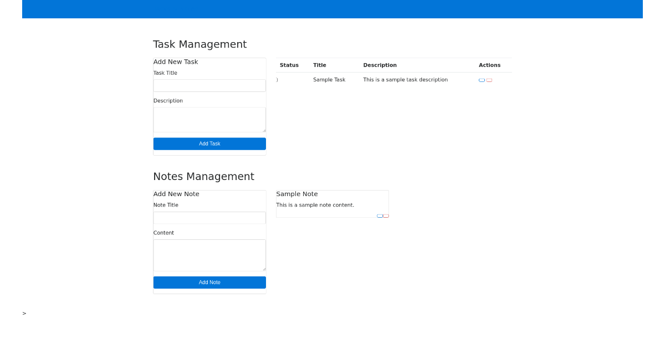Click the blue edit icon on Sample Note
The width and height of the screenshot is (665, 349).
(x=380, y=215)
